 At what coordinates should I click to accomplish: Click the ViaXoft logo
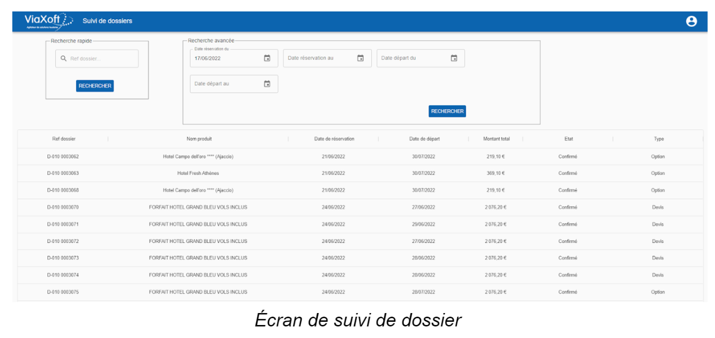click(49, 21)
